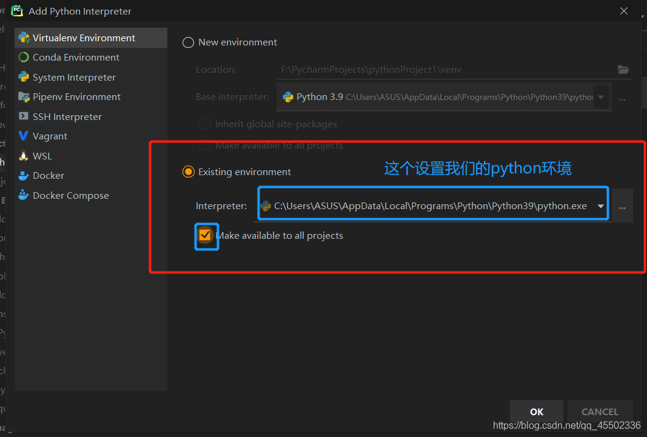Confirm with the OK button

[x=537, y=412]
